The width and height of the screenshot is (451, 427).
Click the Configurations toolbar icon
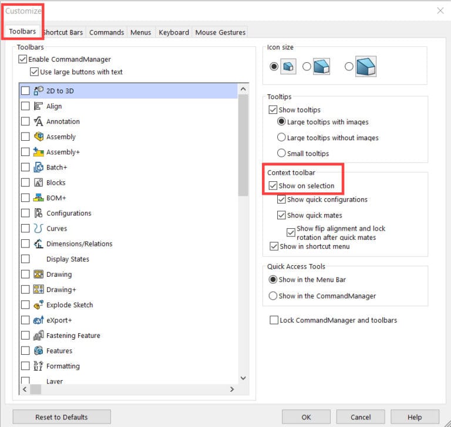click(x=39, y=213)
